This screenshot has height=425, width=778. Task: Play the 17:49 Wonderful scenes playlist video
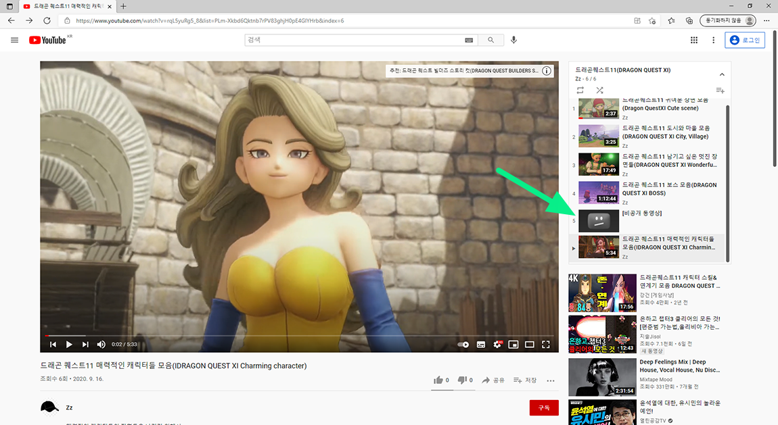pos(647,164)
